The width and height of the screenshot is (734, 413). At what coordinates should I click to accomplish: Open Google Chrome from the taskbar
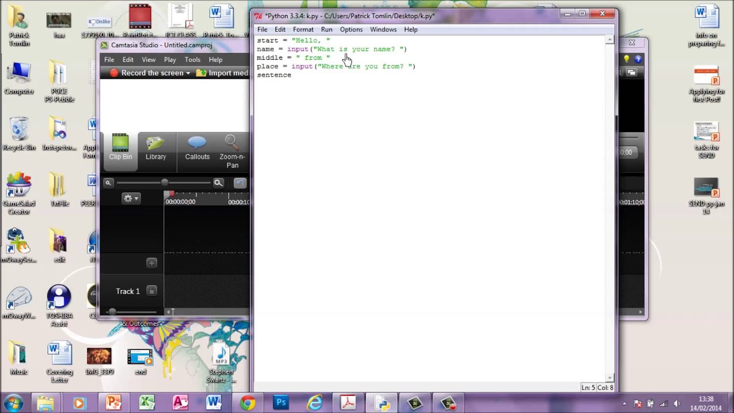(248, 403)
